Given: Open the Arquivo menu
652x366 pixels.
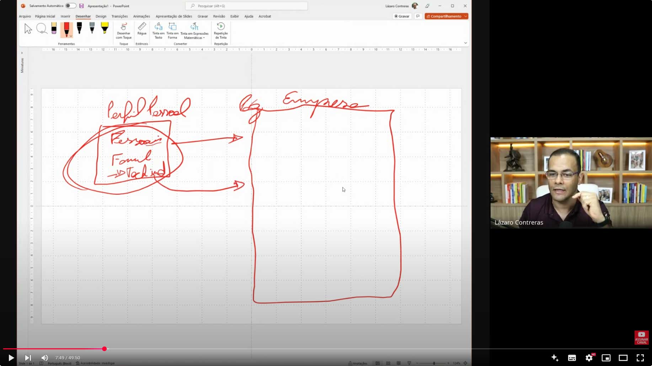Looking at the screenshot, I should [x=25, y=16].
